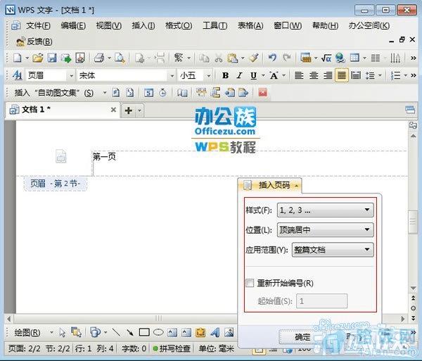The height and width of the screenshot is (361, 422).
Task: Toggle distributed alignment button
Action: pyautogui.click(x=356, y=75)
